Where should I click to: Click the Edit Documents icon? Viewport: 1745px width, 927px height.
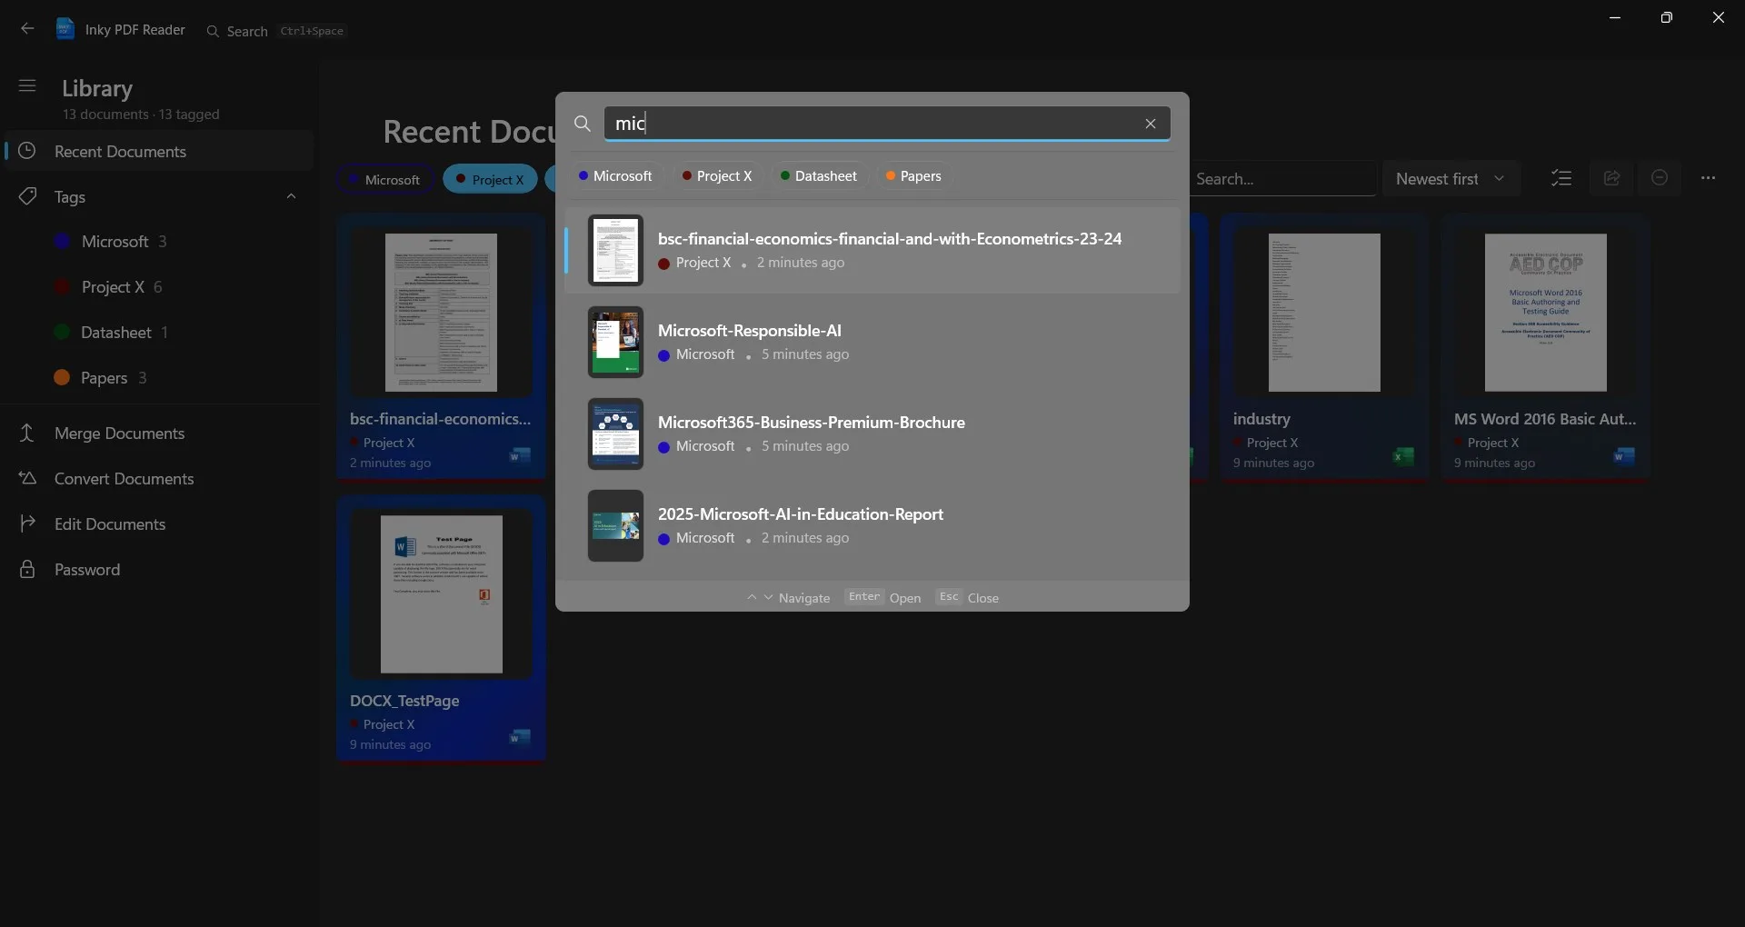[27, 523]
